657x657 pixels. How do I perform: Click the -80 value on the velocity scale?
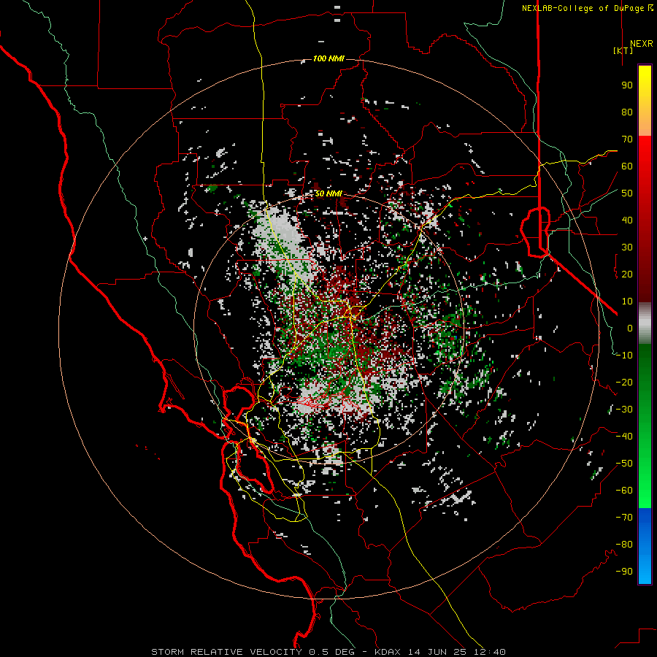pos(624,545)
